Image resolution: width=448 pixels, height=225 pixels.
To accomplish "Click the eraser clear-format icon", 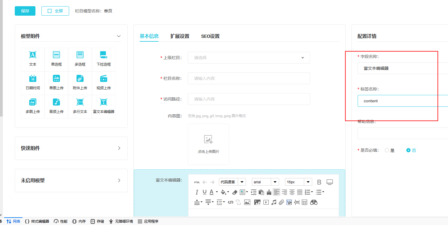I will [x=235, y=192].
